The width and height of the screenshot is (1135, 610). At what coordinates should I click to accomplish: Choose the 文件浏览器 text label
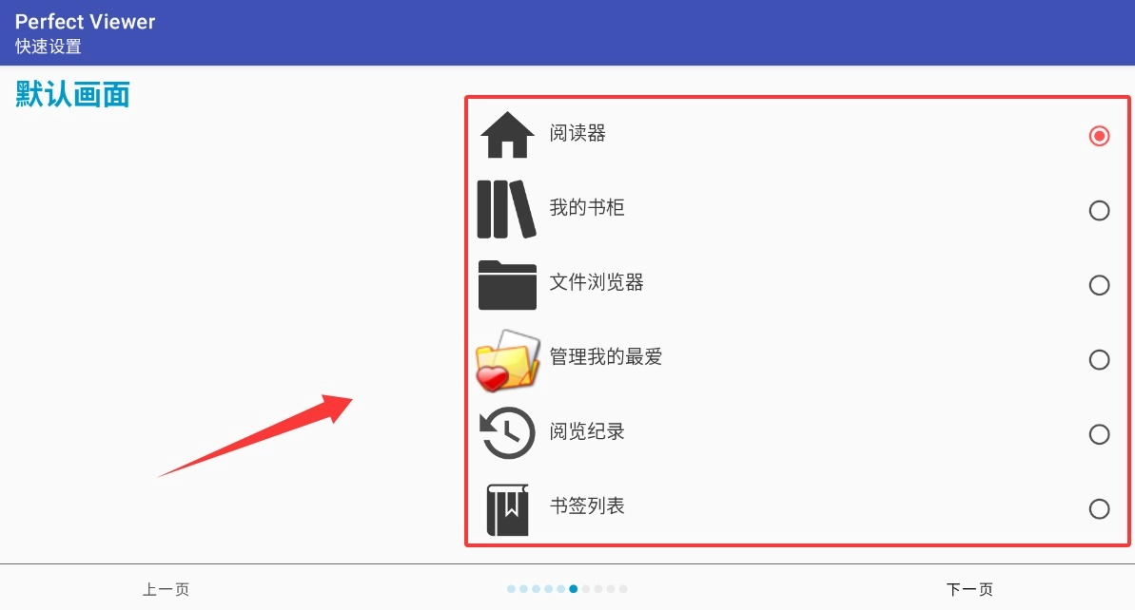click(x=597, y=282)
